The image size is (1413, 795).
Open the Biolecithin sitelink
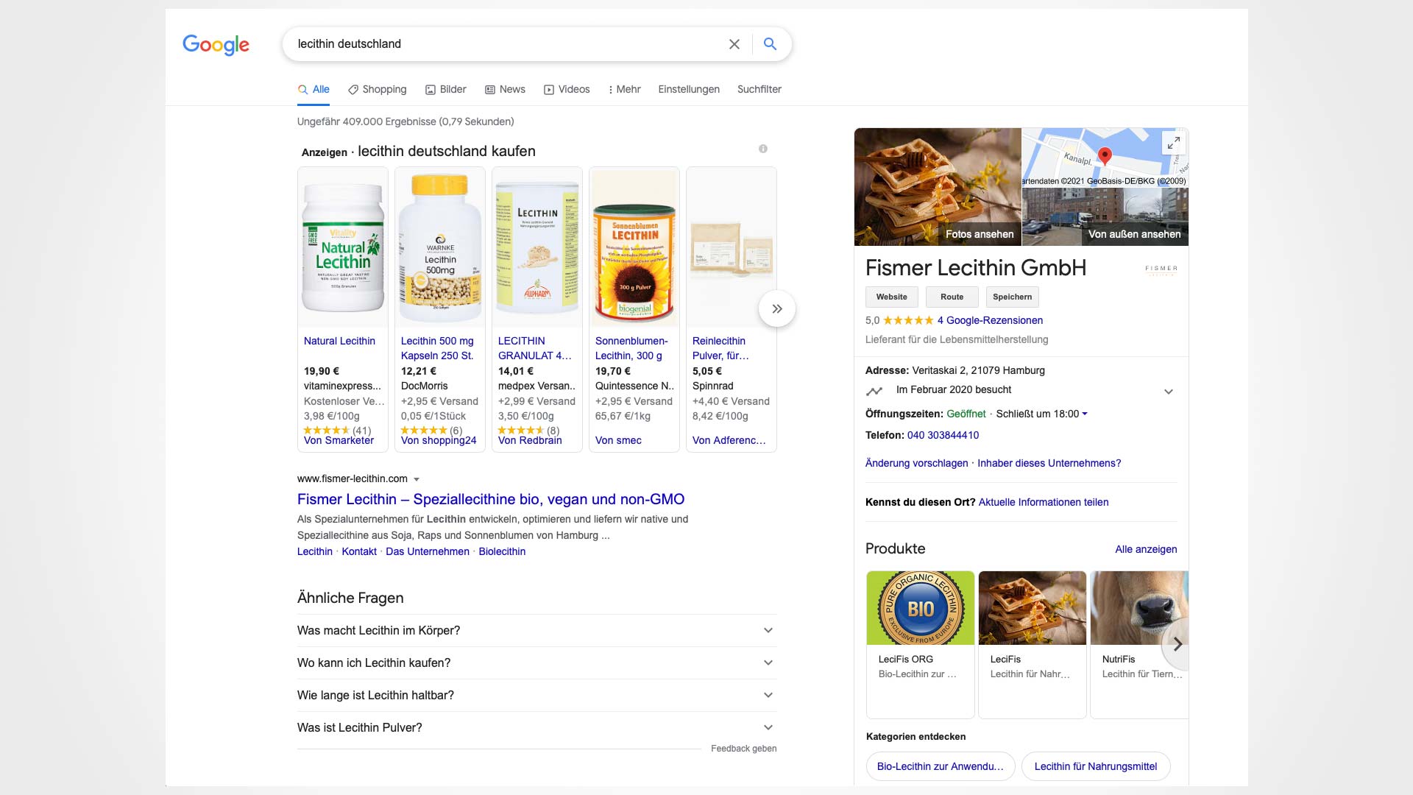point(502,551)
